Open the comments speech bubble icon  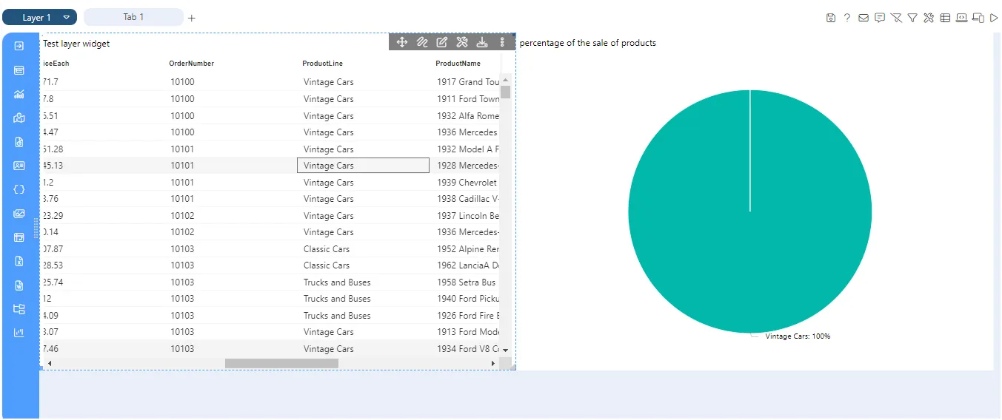880,18
